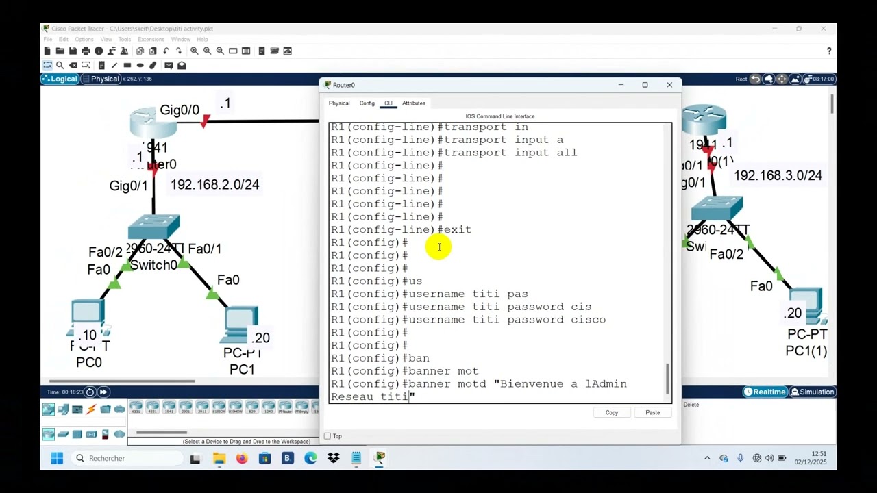Click the Windows Start button
877x493 pixels.
(57, 458)
